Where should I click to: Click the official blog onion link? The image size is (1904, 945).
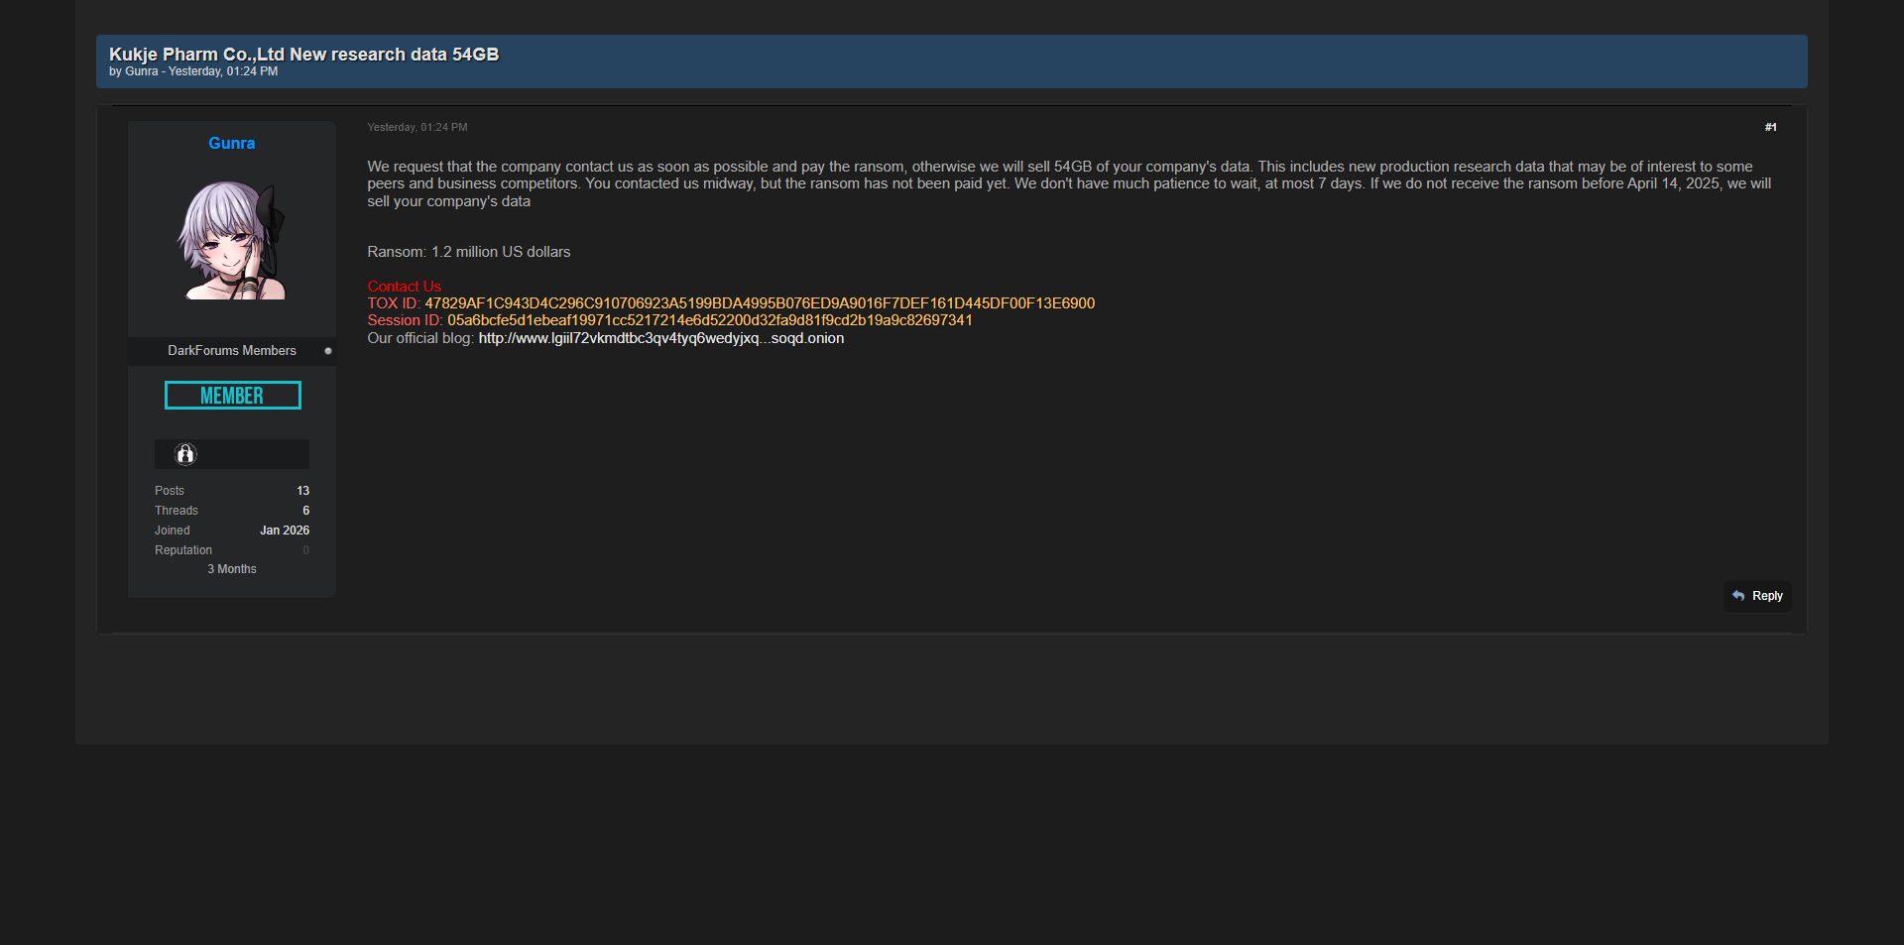pos(660,338)
